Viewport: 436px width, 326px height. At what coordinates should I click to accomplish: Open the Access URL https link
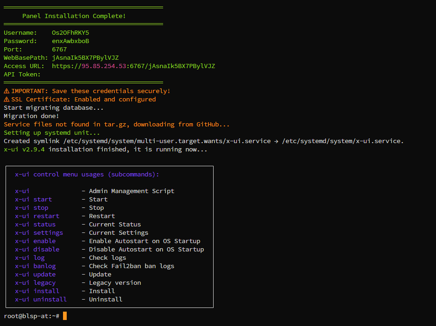coord(133,66)
